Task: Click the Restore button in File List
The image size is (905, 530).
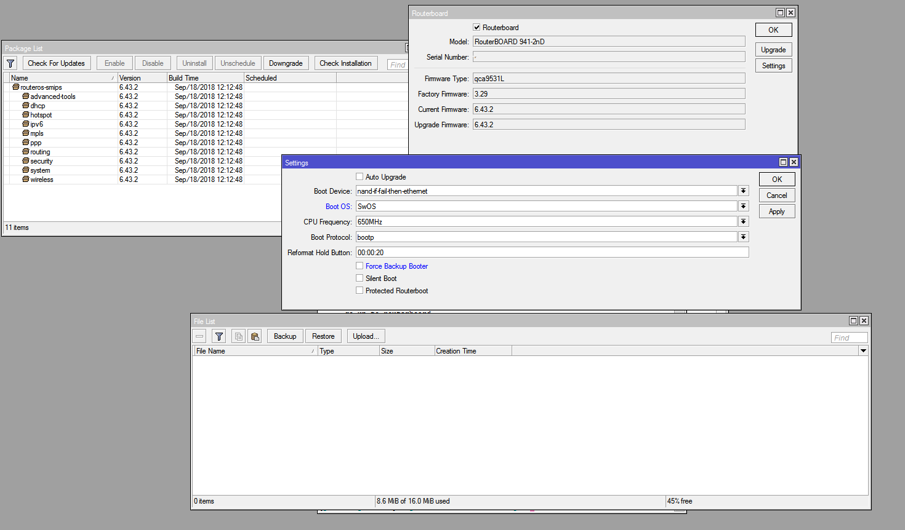Action: (x=323, y=336)
